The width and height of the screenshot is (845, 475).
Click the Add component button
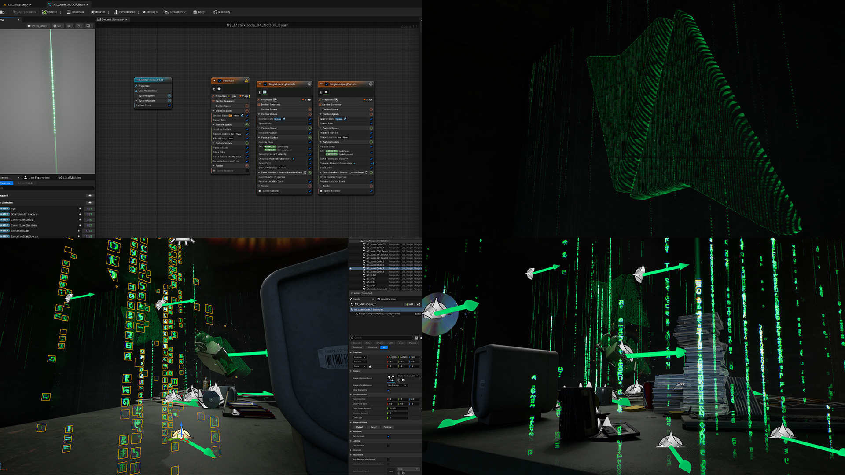tap(410, 304)
